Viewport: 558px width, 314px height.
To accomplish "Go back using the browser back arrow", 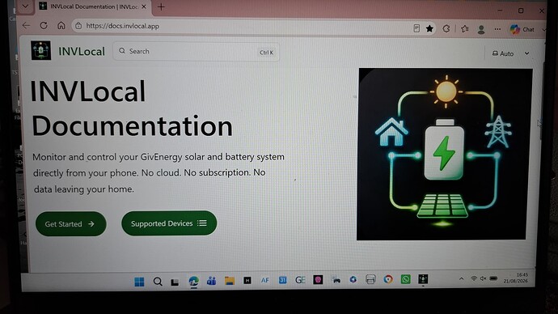I will coord(26,26).
